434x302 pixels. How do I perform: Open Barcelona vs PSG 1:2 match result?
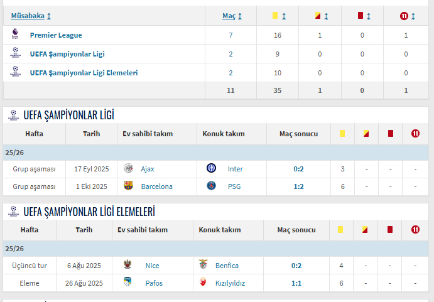click(x=298, y=186)
